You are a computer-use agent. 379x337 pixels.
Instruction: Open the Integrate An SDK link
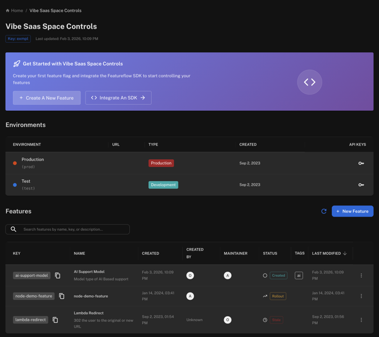(x=118, y=98)
